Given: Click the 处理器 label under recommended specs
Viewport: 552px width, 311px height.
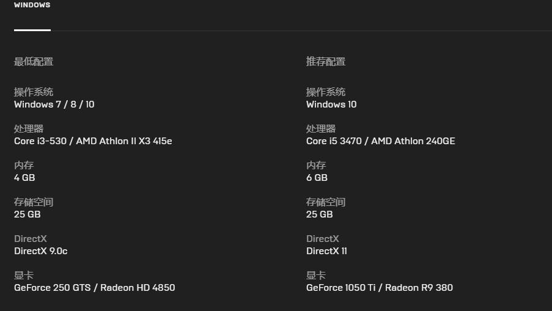Looking at the screenshot, I should [x=321, y=129].
